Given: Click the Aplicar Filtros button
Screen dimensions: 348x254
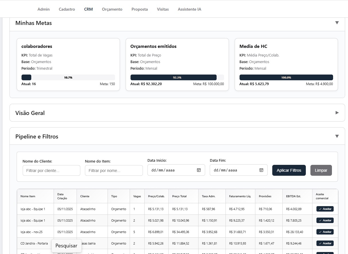Looking at the screenshot, I should tap(289, 170).
